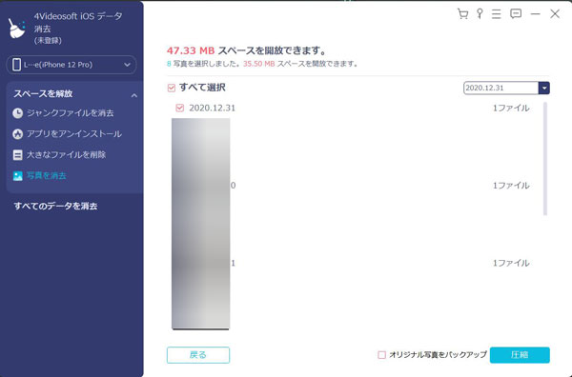Open the shopping cart purchase icon
This screenshot has height=377, width=572.
(x=462, y=14)
